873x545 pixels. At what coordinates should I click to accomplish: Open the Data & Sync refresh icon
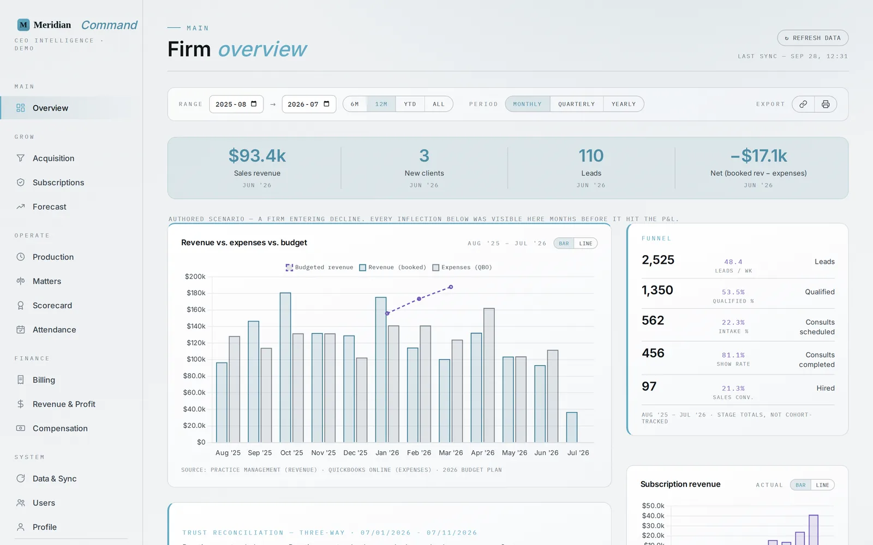pyautogui.click(x=21, y=479)
